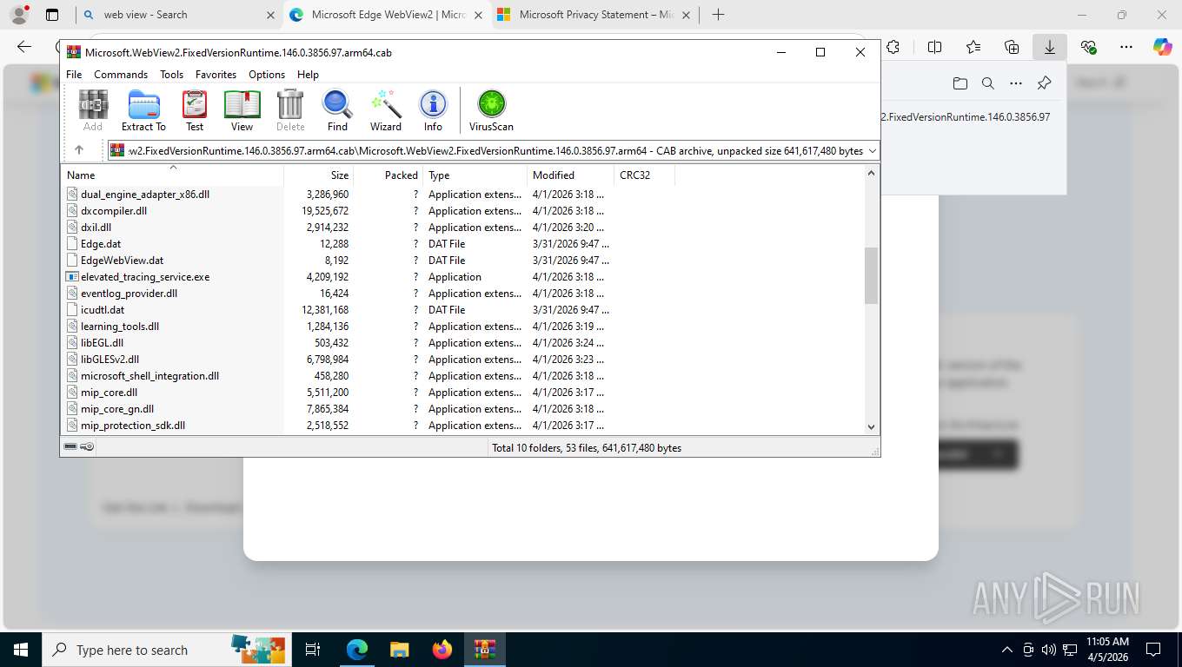The height and width of the screenshot is (667, 1182).
Task: Sort files by Modified column
Action: [x=571, y=175]
